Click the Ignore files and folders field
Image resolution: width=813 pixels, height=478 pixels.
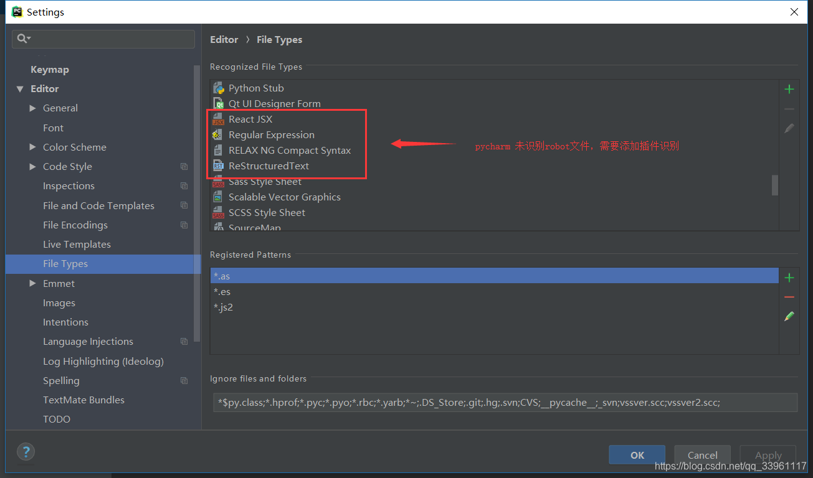click(x=505, y=402)
